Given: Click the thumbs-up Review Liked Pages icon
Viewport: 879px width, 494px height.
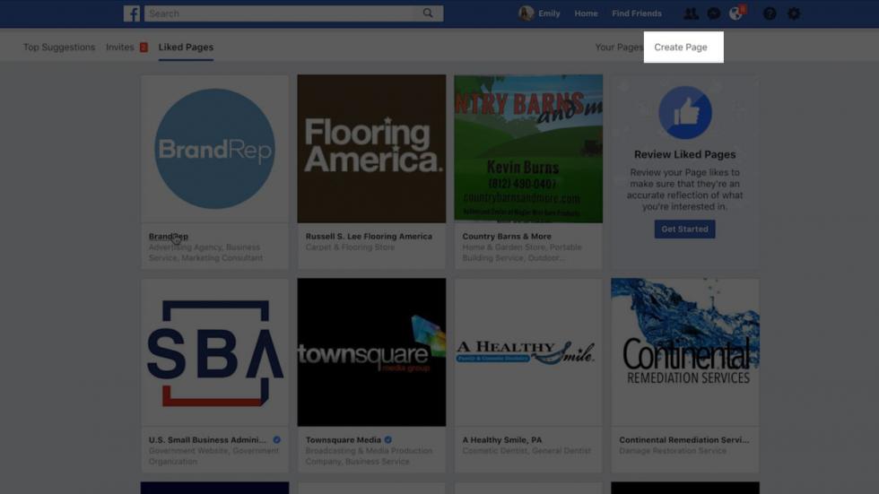Looking at the screenshot, I should [685, 113].
